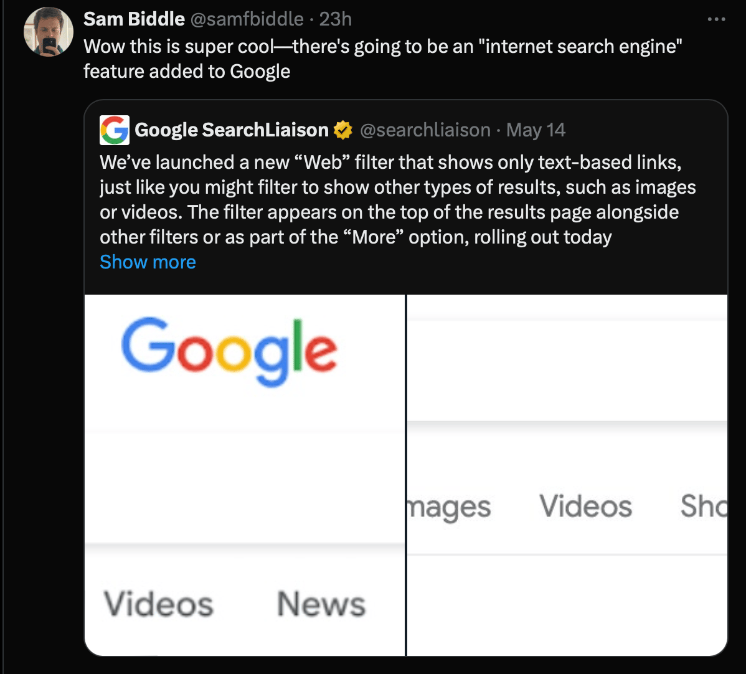
Task: Select the News tab in the left image
Action: click(321, 604)
